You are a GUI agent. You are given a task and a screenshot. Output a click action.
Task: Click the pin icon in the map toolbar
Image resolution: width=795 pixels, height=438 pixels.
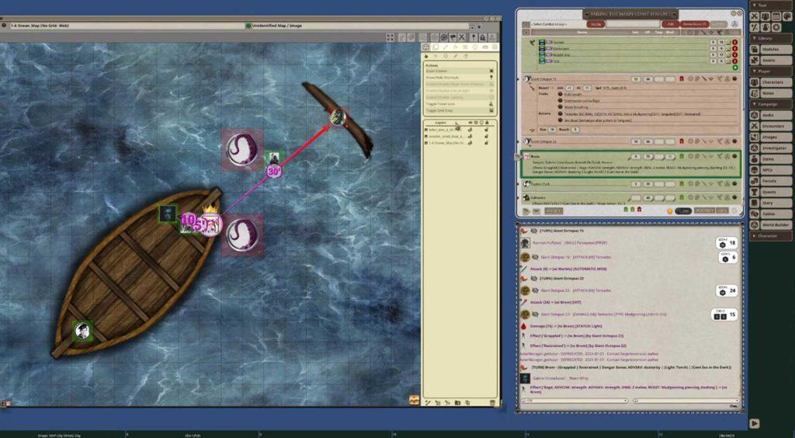(x=474, y=37)
